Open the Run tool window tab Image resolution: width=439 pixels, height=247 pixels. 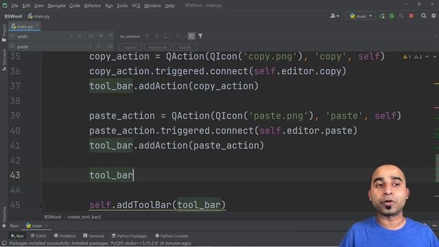(17, 236)
